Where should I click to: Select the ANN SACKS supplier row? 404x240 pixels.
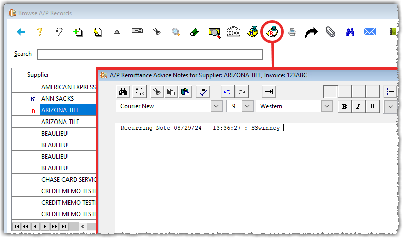click(53, 99)
